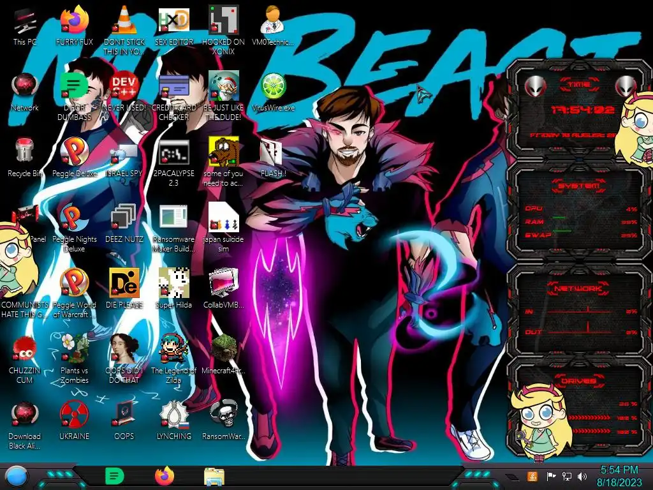Select the D FOR DUMBASS shortcut
The height and width of the screenshot is (490, 653).
(74, 97)
